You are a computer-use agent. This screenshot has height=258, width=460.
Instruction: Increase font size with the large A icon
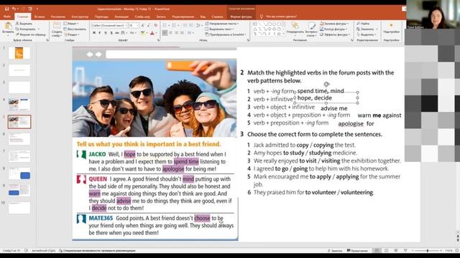click(142, 26)
